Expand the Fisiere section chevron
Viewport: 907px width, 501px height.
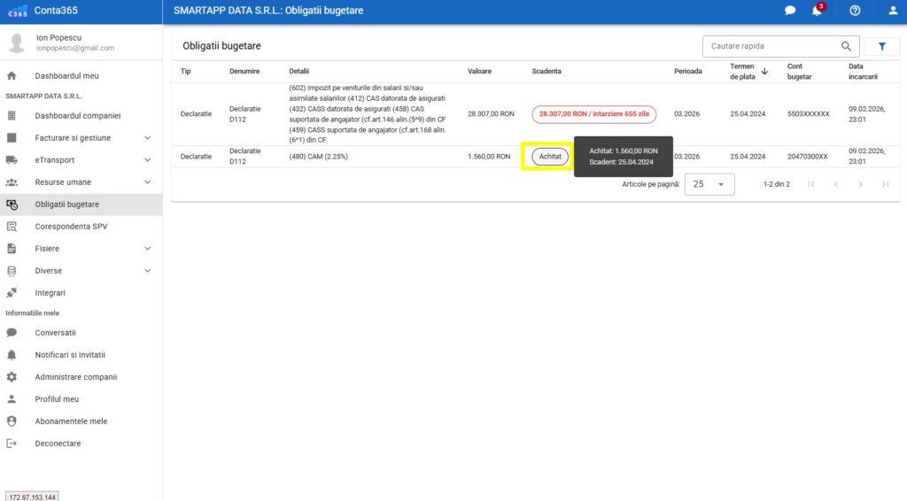pyautogui.click(x=147, y=249)
